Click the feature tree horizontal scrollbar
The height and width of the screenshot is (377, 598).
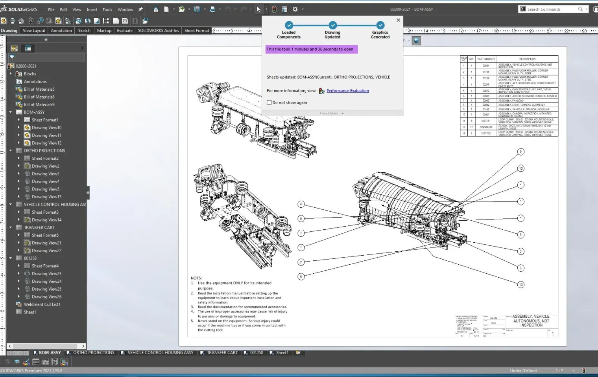pyautogui.click(x=46, y=346)
